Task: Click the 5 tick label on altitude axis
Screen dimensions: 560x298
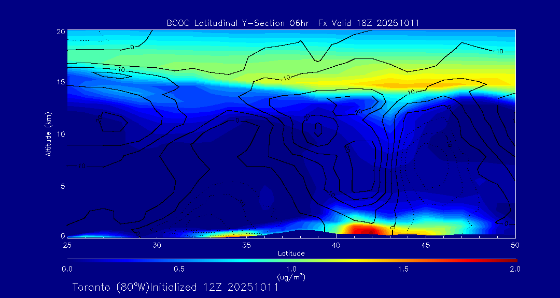Action: [61, 186]
